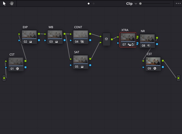Click layer mixer lower green input
The image size is (182, 134).
tap(101, 42)
